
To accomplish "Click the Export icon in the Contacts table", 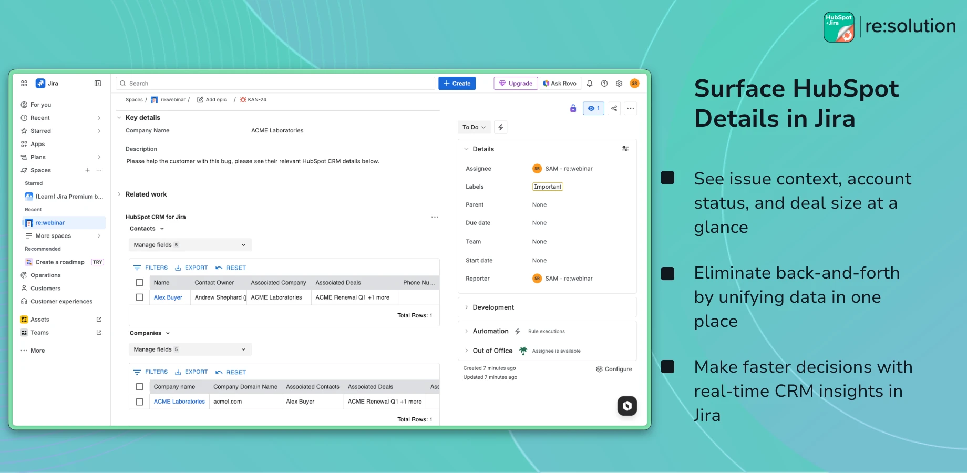I will tap(178, 268).
